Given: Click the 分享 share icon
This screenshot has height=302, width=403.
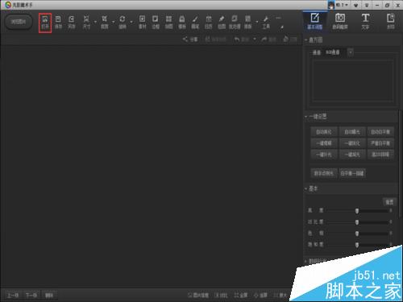Looking at the screenshot, I should [x=190, y=39].
